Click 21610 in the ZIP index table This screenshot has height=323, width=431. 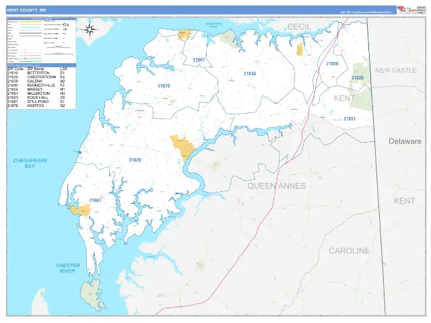(13, 73)
